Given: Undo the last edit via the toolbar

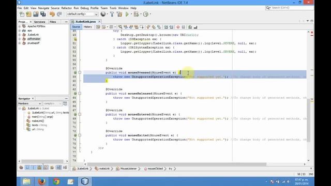Looking at the screenshot, I should click(52, 14).
